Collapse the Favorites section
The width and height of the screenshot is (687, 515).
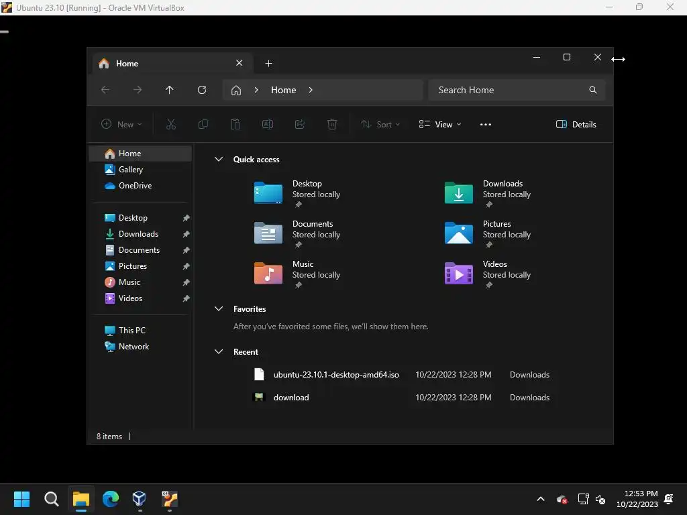(219, 308)
